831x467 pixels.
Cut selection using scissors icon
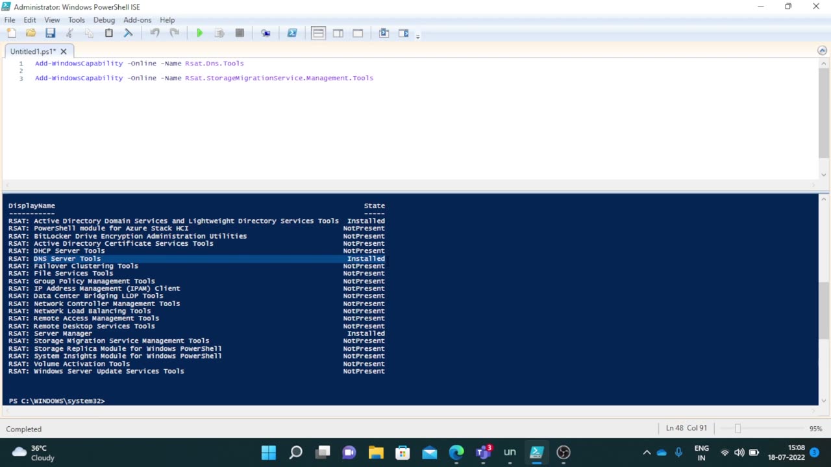point(69,33)
